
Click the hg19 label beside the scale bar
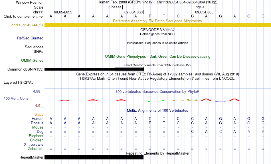(200, 7)
